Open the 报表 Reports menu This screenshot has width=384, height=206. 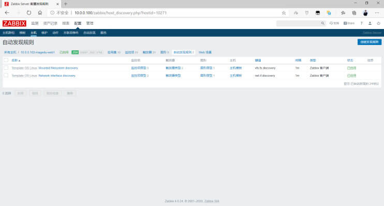66,23
